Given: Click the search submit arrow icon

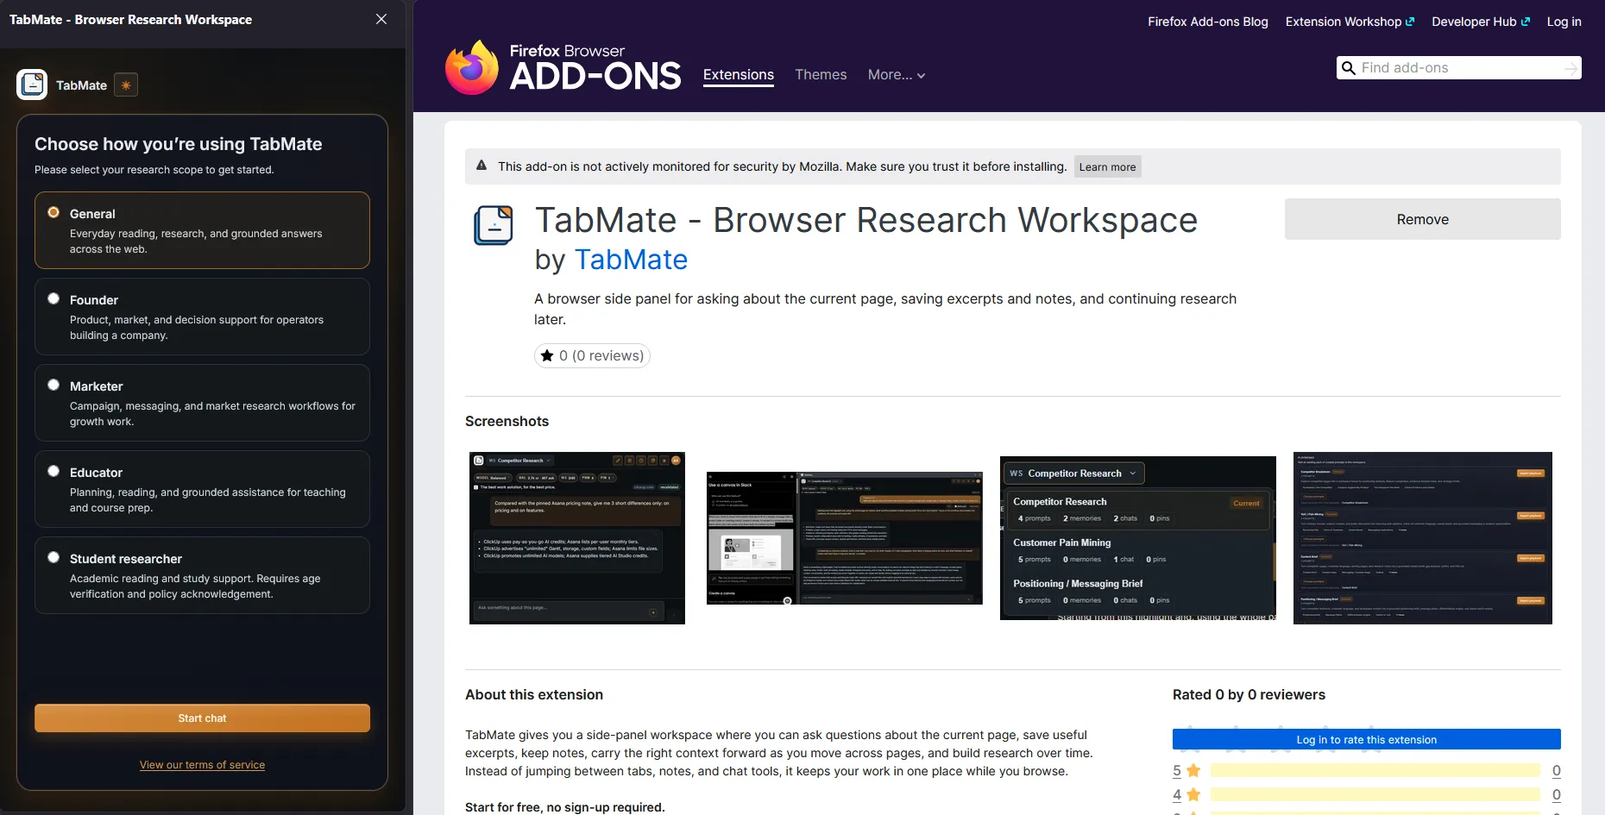Looking at the screenshot, I should pyautogui.click(x=1570, y=68).
